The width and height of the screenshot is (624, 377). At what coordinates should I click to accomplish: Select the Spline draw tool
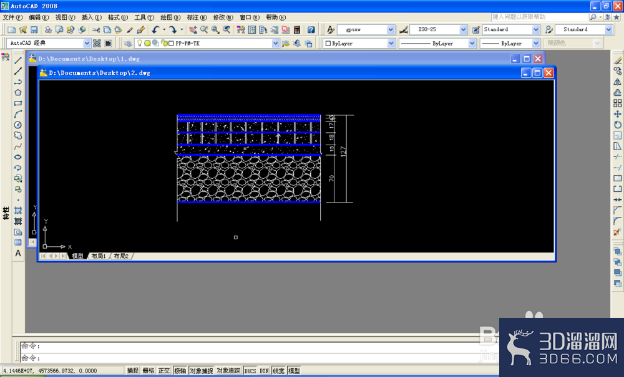click(18, 146)
